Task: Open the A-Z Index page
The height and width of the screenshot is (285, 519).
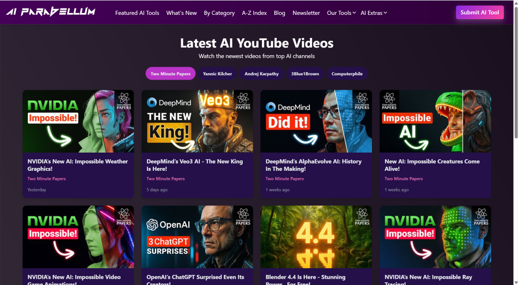Action: tap(254, 13)
